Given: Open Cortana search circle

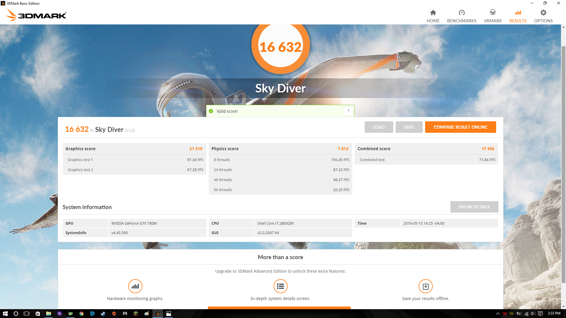Looking at the screenshot, I should (x=16, y=314).
